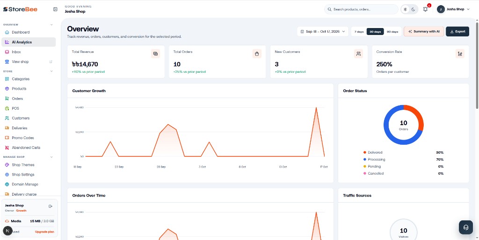Click the search products, orders field

[x=361, y=9]
